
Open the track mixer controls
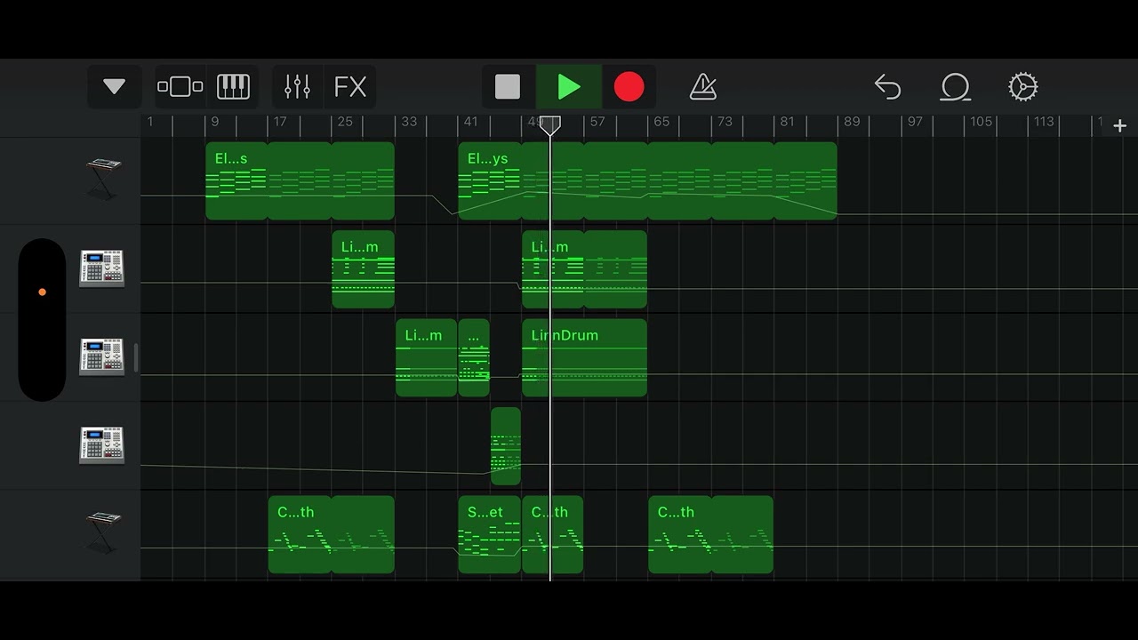click(x=297, y=87)
